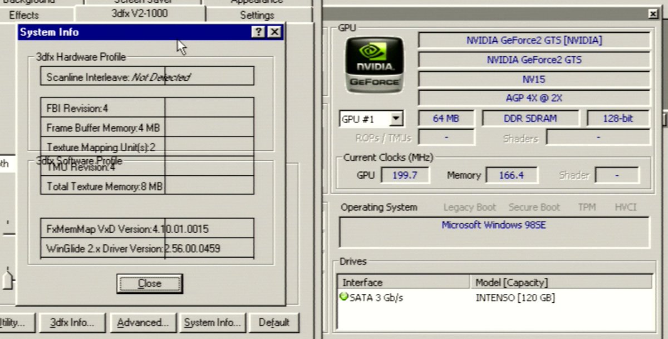Open the GPU #1 selector dropdown
The height and width of the screenshot is (339, 668).
(x=396, y=119)
